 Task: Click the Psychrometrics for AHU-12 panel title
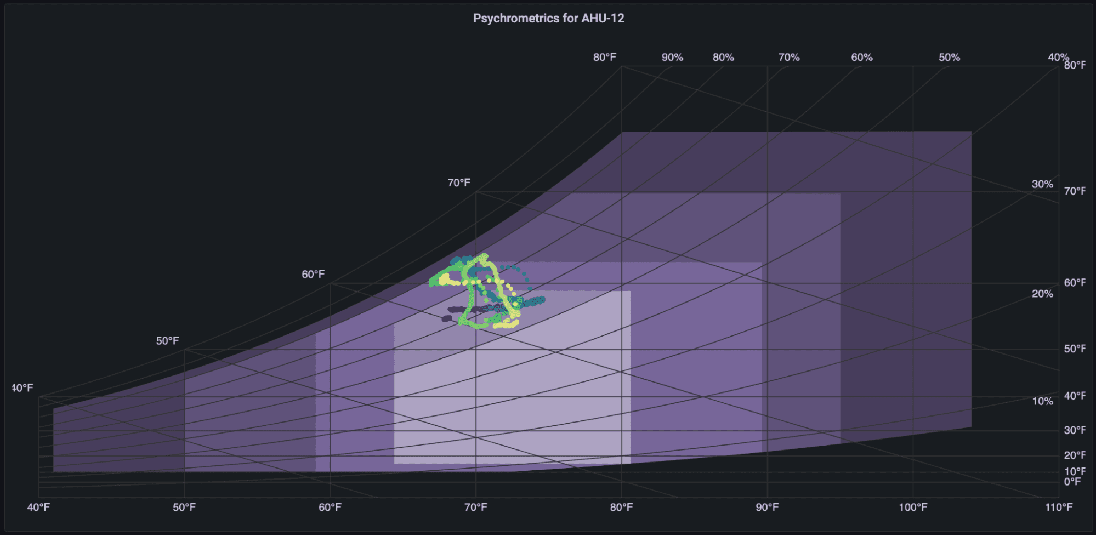tap(549, 18)
